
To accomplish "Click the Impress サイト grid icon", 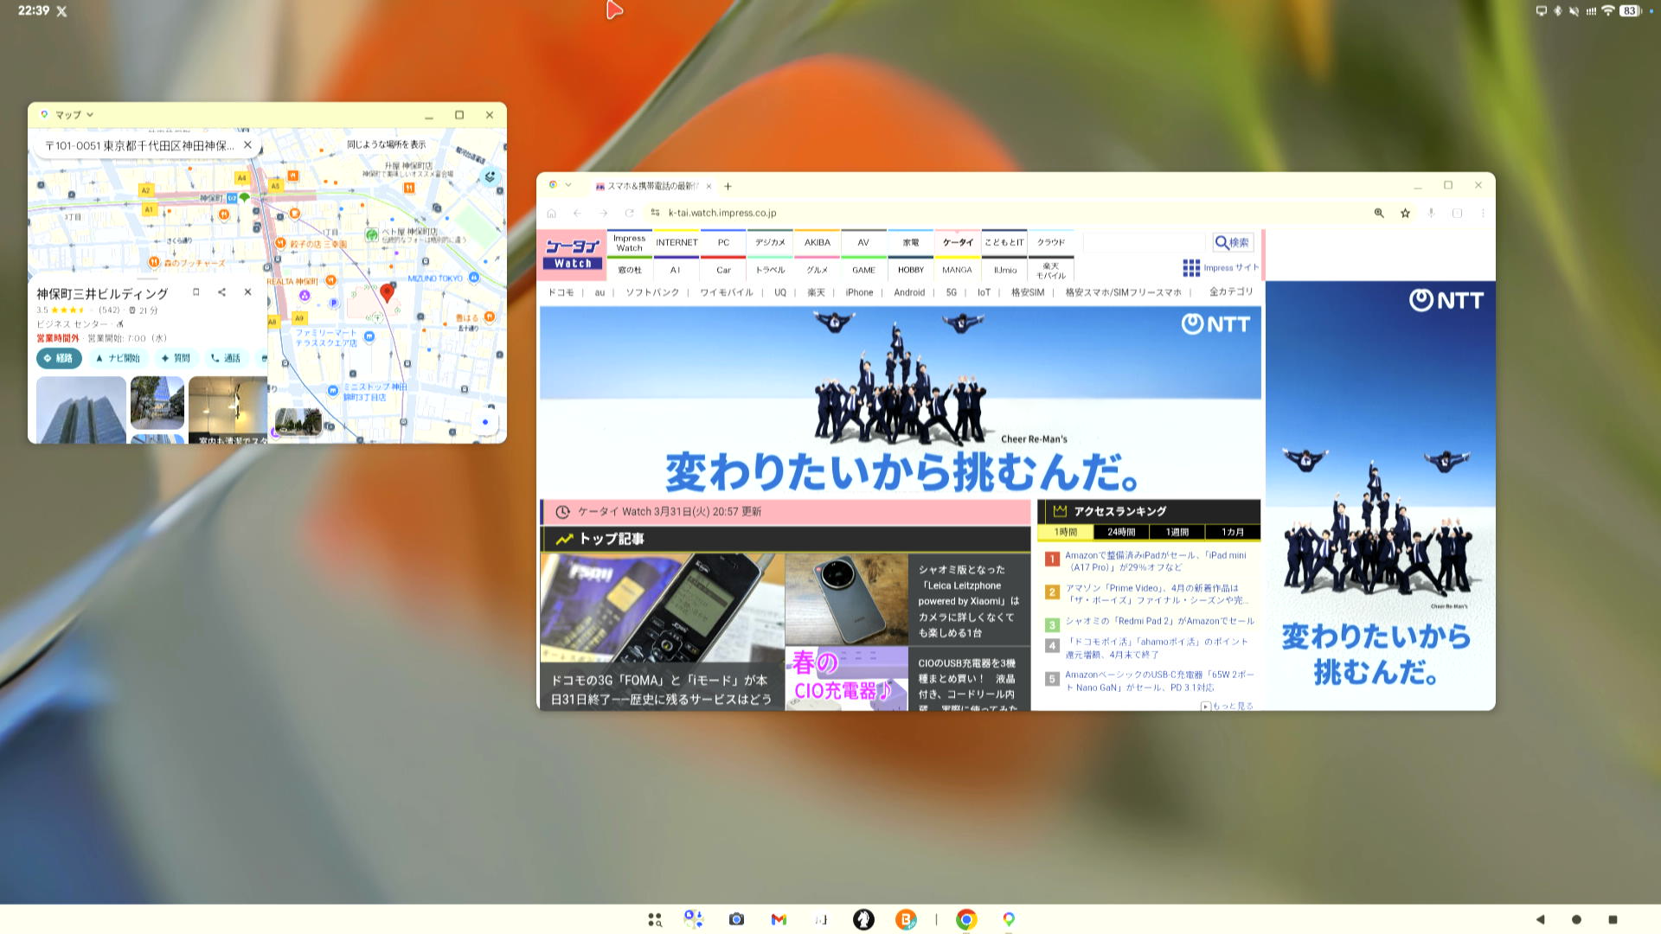I will [x=1192, y=267].
